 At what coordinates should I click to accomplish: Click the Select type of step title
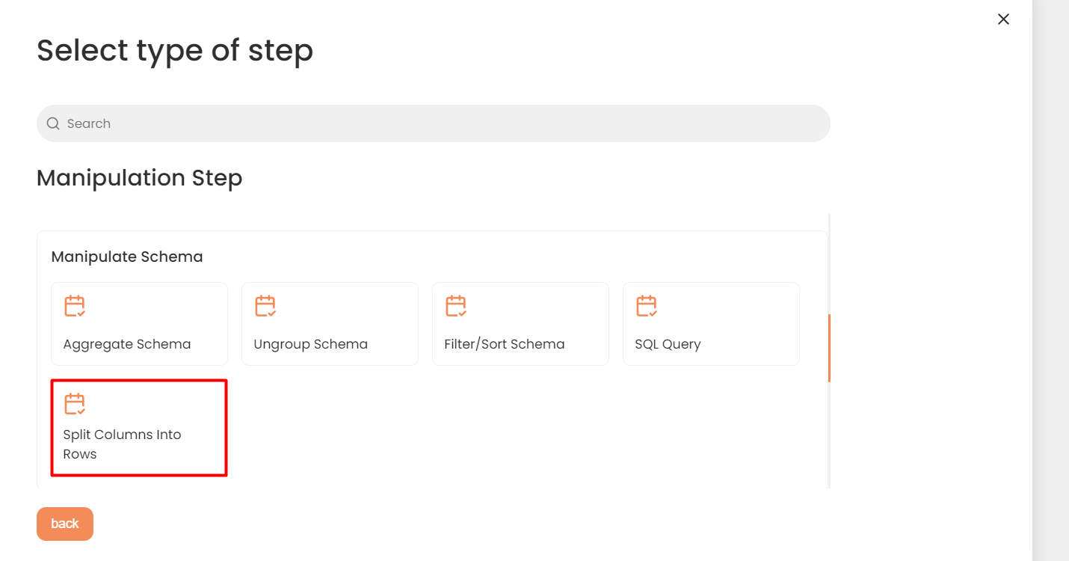click(175, 51)
